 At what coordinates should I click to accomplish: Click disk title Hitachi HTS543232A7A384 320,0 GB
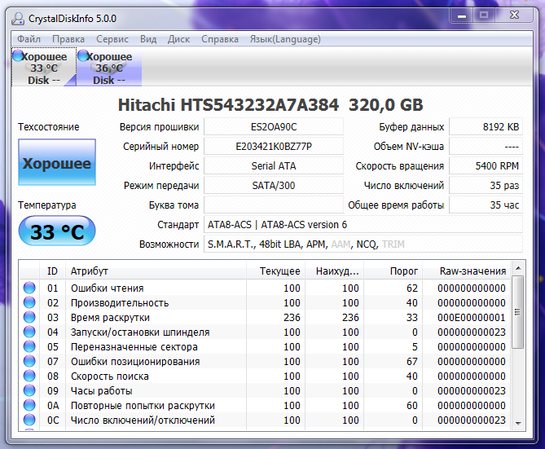point(270,104)
